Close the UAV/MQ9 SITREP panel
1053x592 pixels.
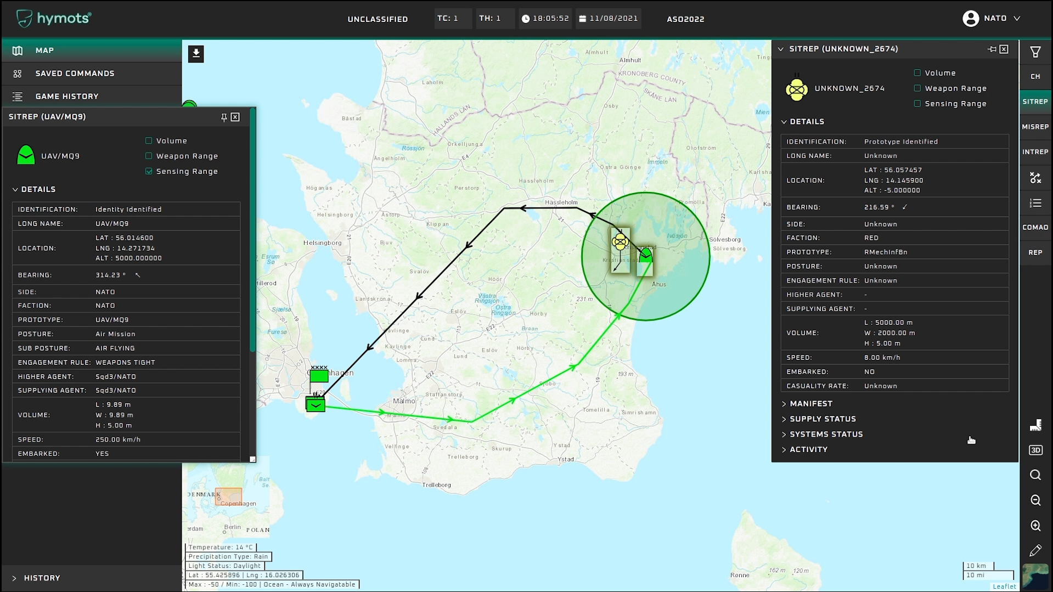coord(235,117)
